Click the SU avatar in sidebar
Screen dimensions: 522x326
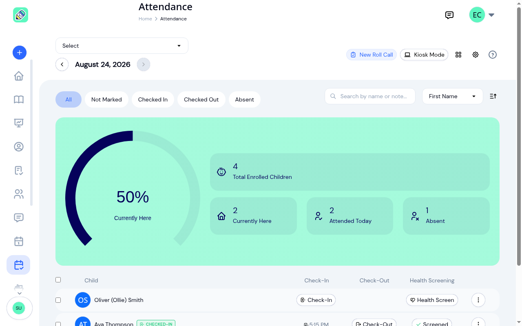19,308
